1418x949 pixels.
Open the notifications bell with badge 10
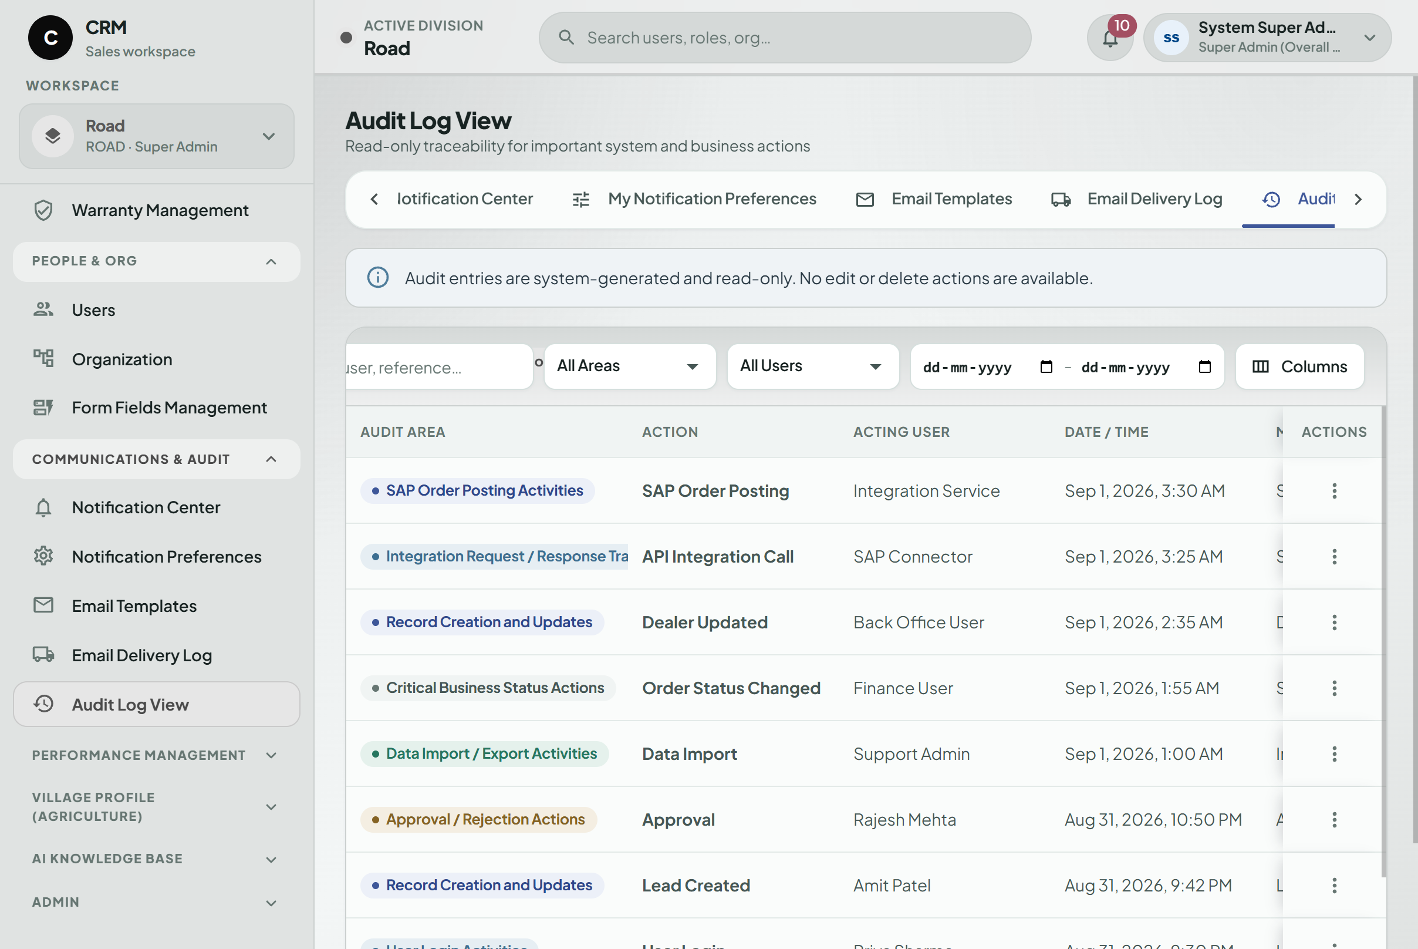(x=1110, y=38)
